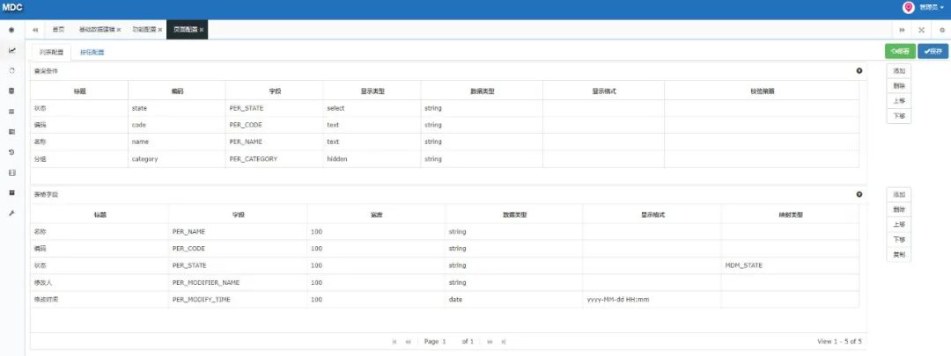The height and width of the screenshot is (356, 951).
Task: Click the green button beside Save
Action: click(x=900, y=52)
